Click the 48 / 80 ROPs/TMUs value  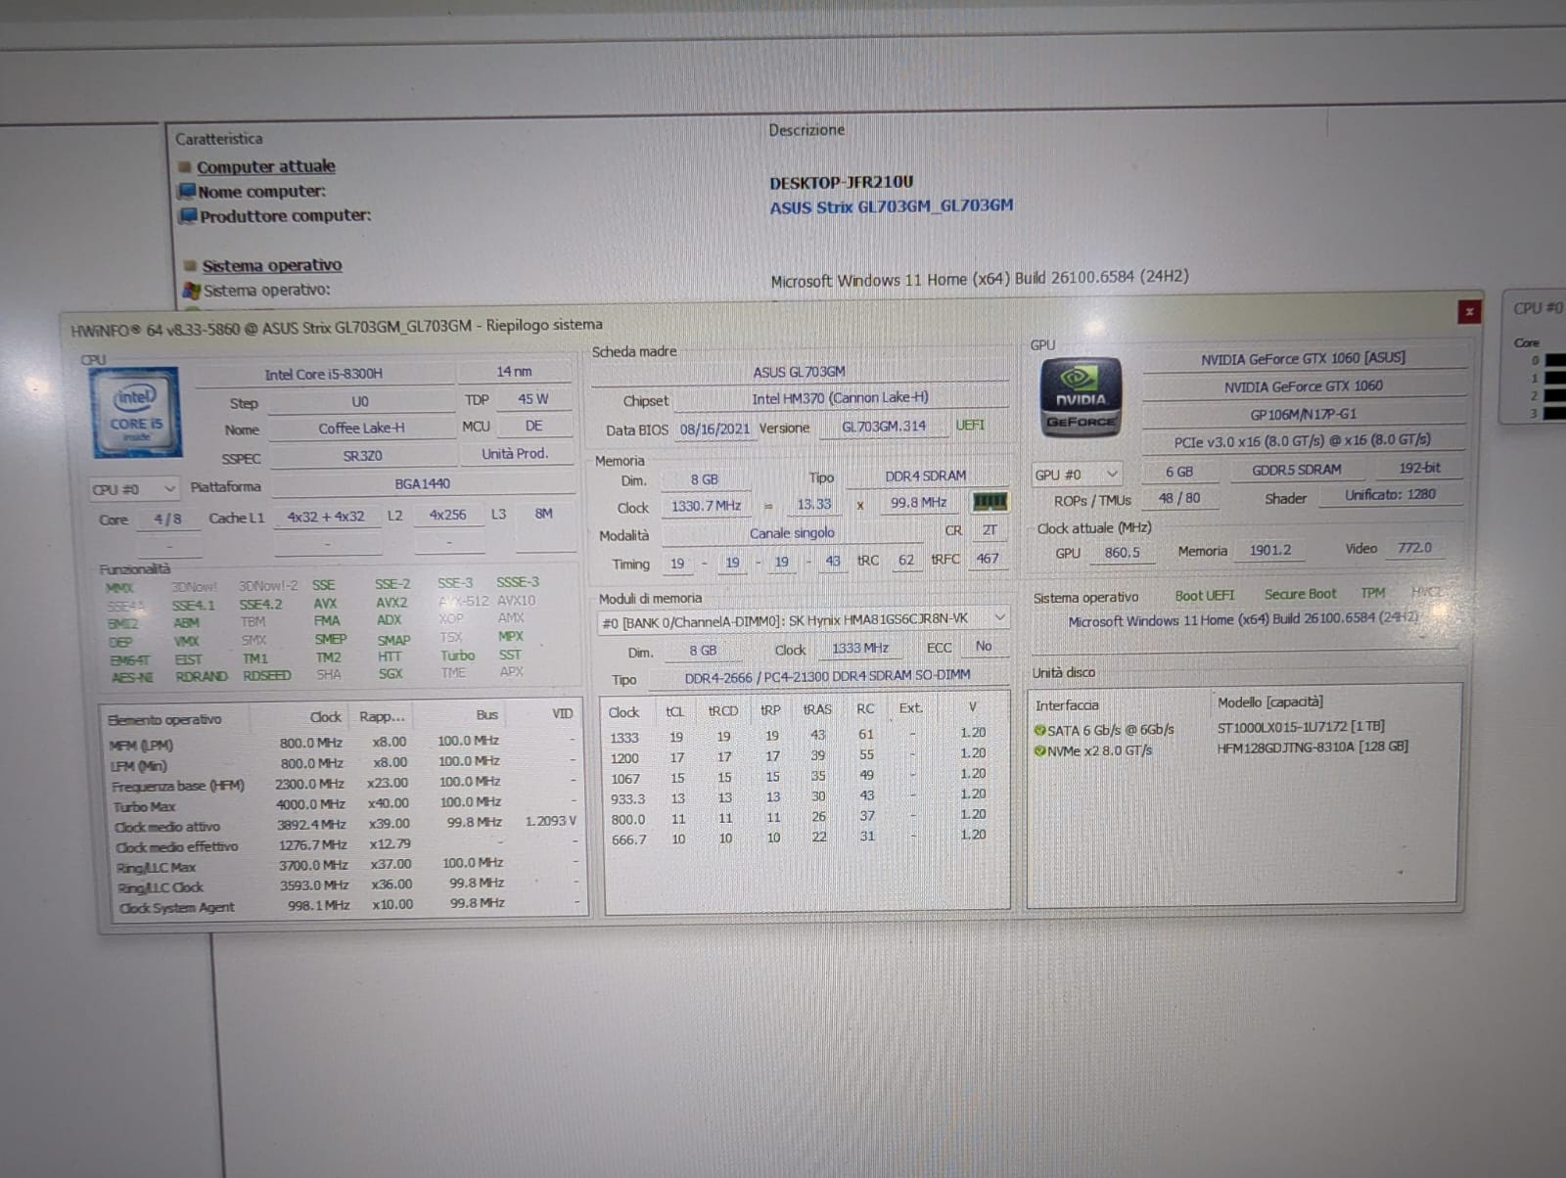(1179, 498)
